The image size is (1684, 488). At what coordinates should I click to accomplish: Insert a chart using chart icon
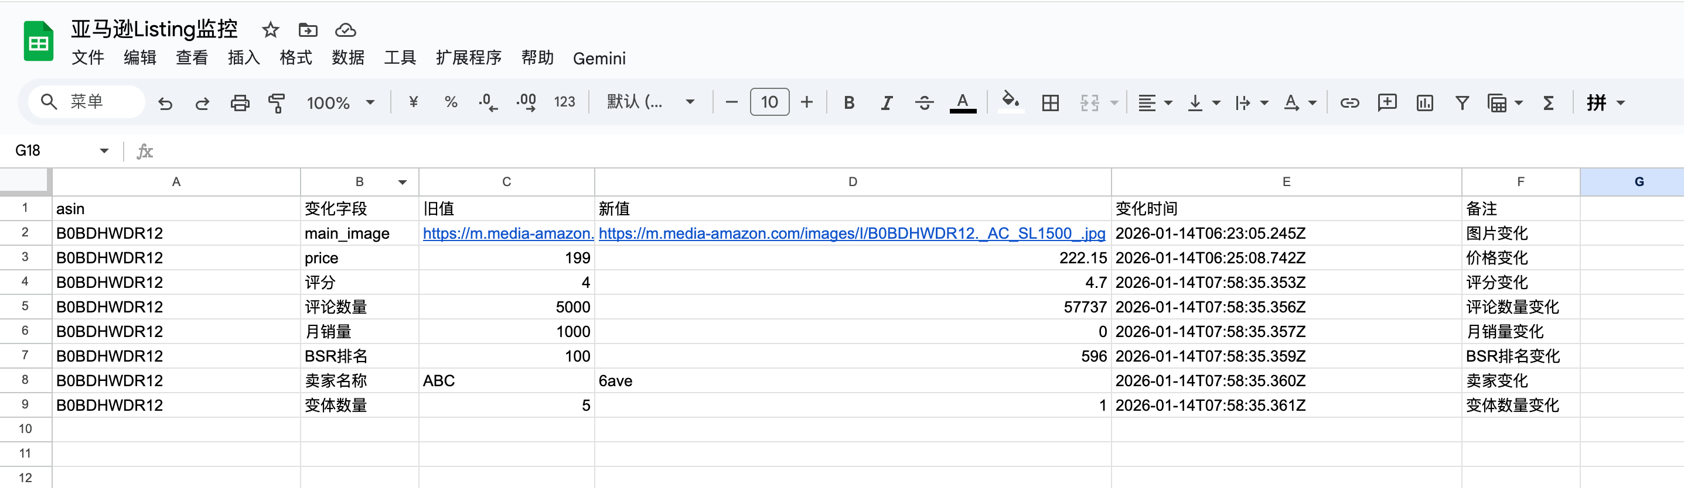[x=1424, y=102]
